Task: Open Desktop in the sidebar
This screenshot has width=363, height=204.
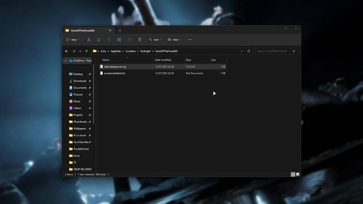Action: 78,74
